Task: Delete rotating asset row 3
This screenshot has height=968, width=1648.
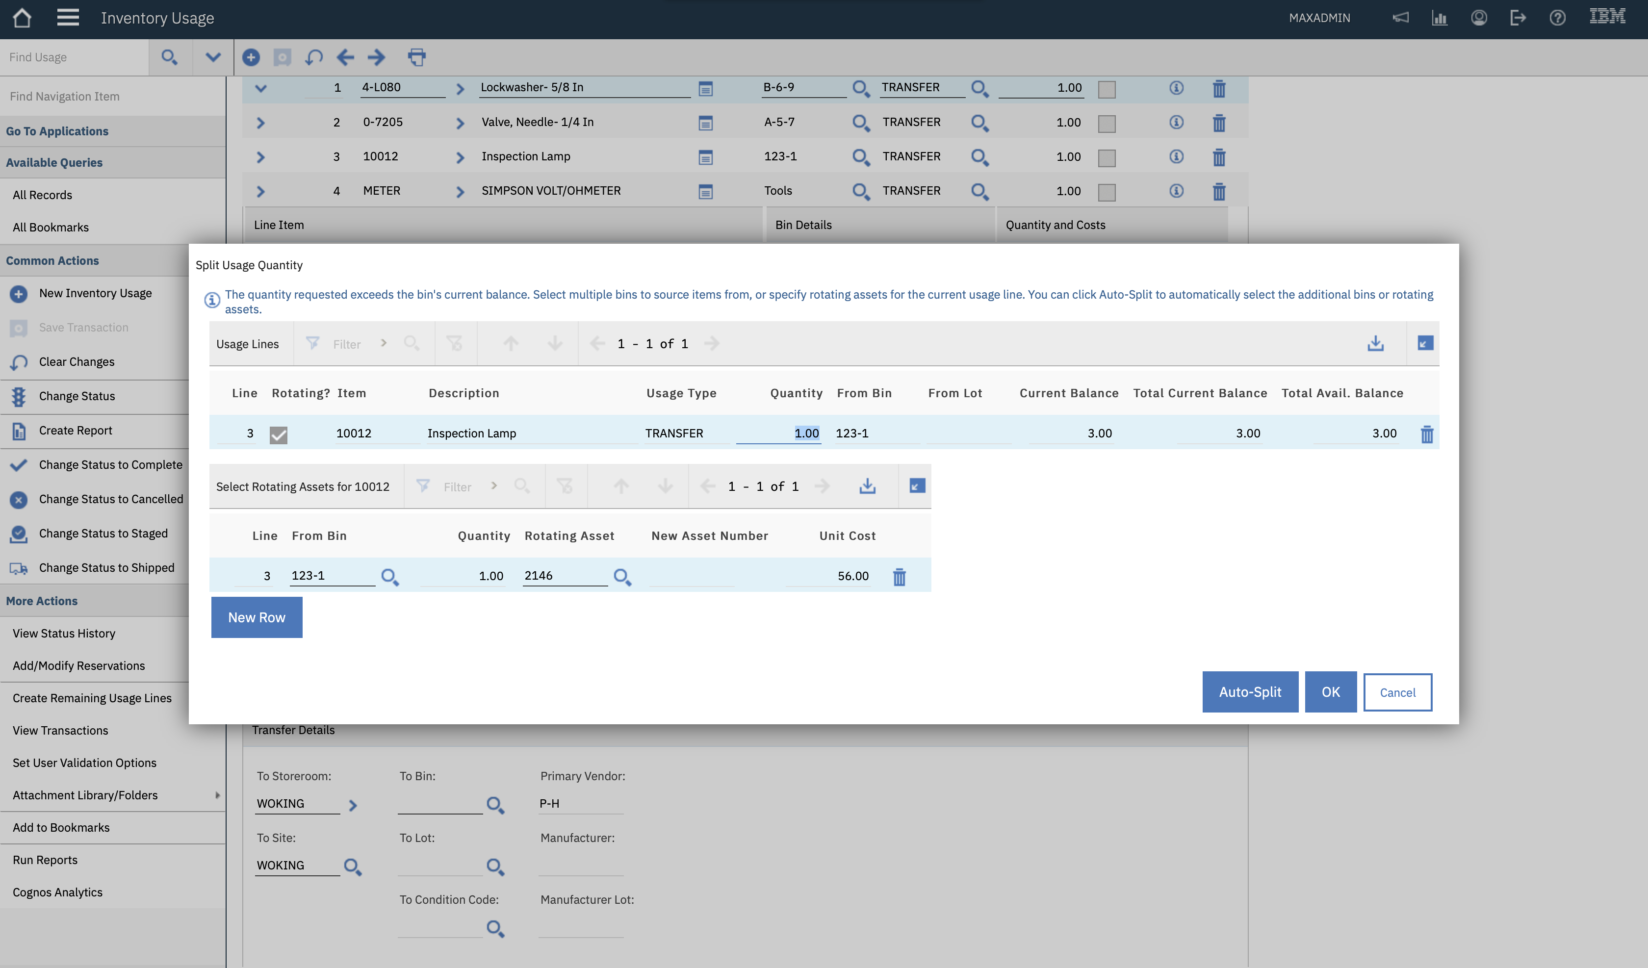Action: (899, 576)
